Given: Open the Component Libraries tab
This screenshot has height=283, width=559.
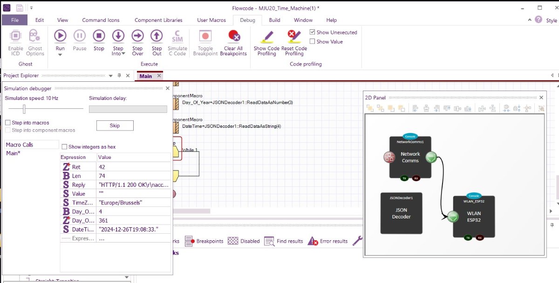Looking at the screenshot, I should pyautogui.click(x=158, y=20).
